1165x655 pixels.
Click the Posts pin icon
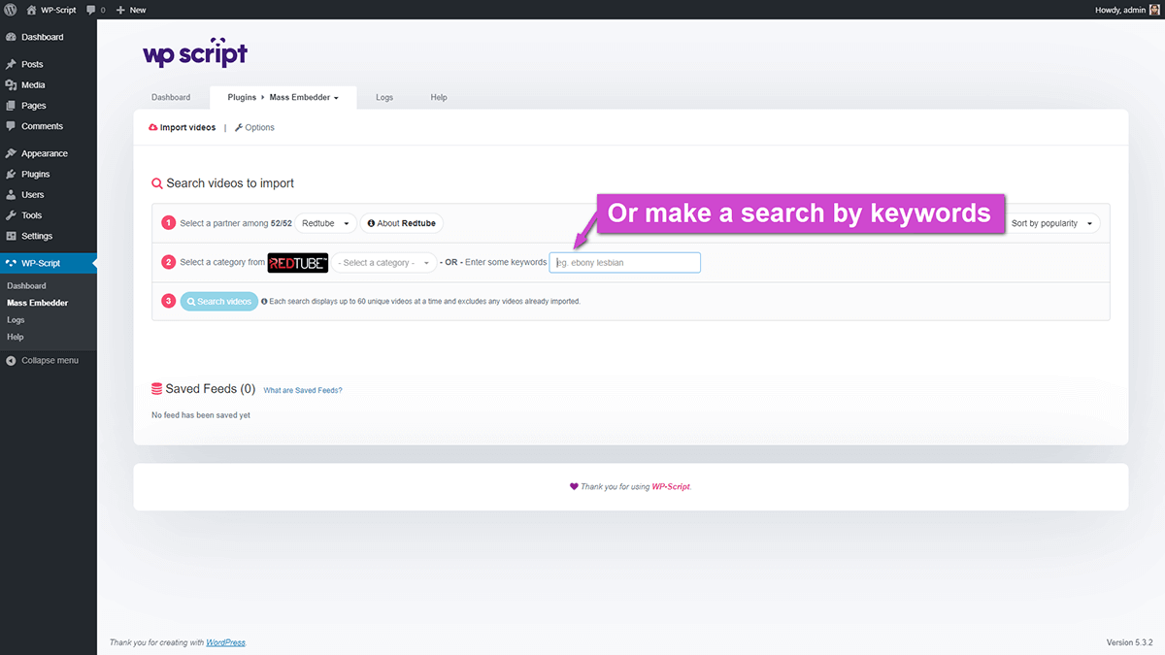11,64
